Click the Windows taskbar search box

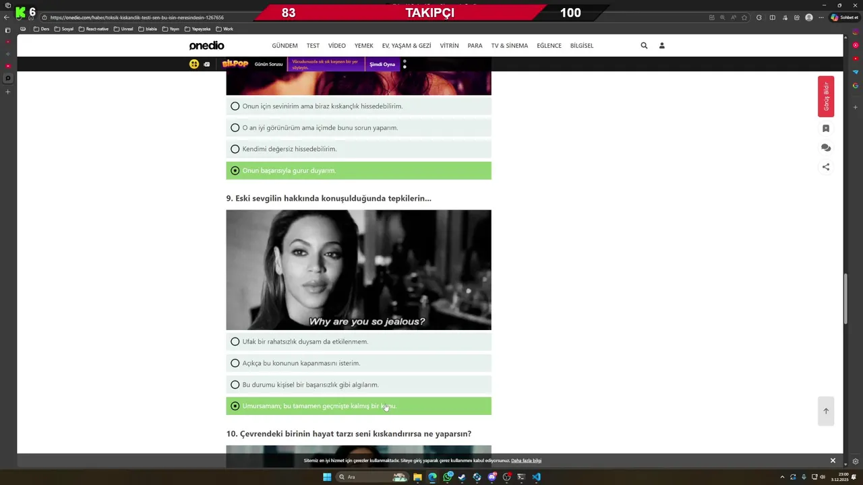pyautogui.click(x=372, y=477)
